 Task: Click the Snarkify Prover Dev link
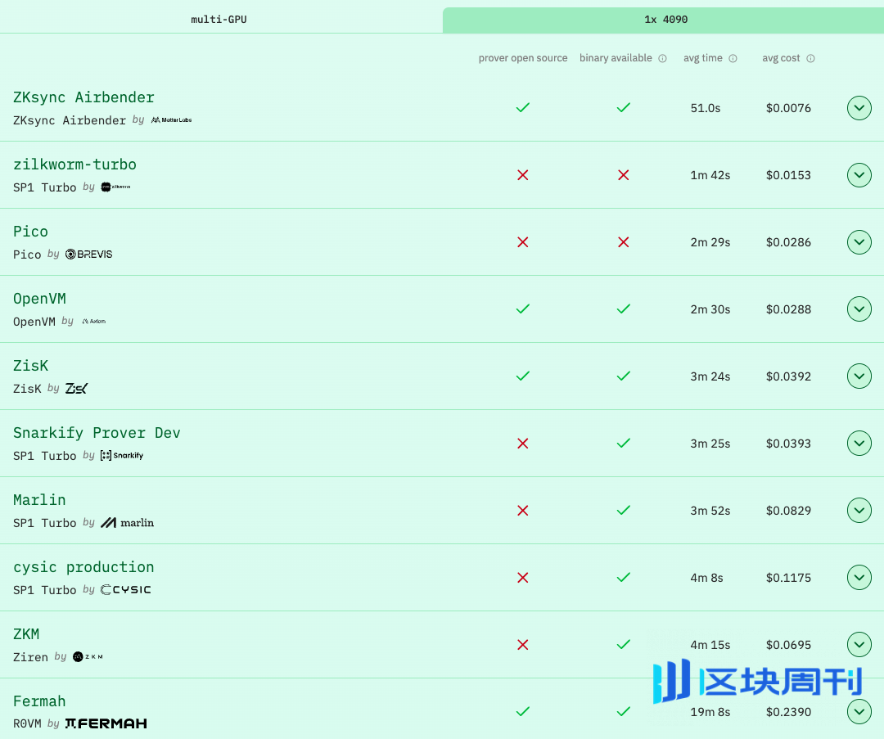tap(97, 432)
